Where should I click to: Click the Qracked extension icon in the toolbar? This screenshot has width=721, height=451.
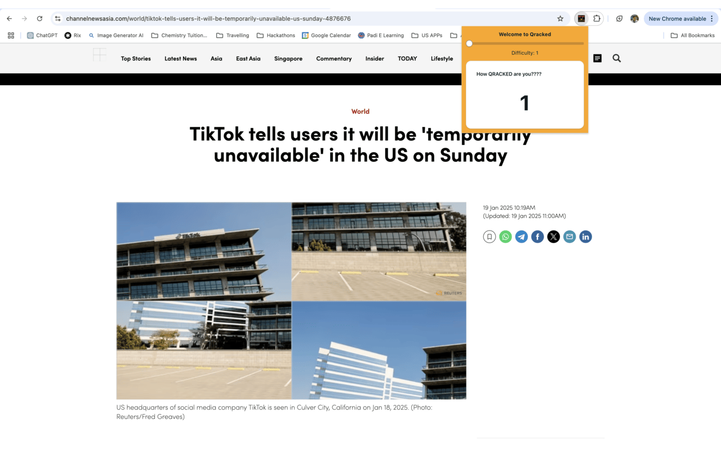581,19
